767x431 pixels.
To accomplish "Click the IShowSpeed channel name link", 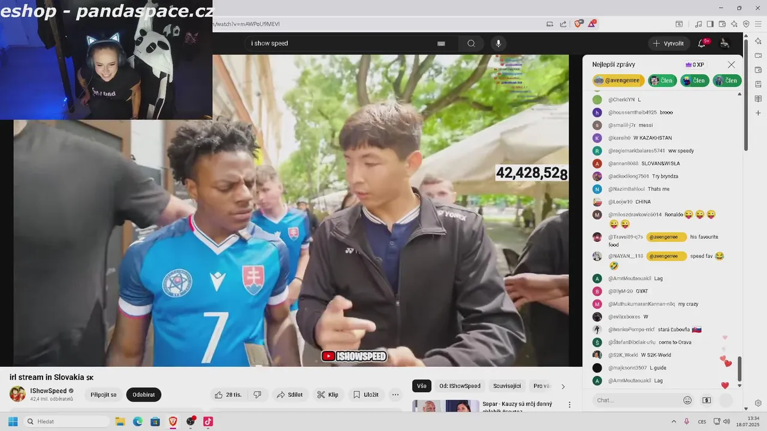I will pos(49,391).
